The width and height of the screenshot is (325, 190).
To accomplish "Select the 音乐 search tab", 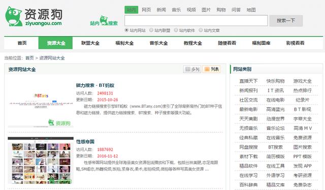I will tap(176, 10).
